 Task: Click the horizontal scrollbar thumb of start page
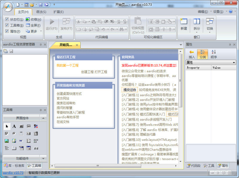(x=98, y=166)
